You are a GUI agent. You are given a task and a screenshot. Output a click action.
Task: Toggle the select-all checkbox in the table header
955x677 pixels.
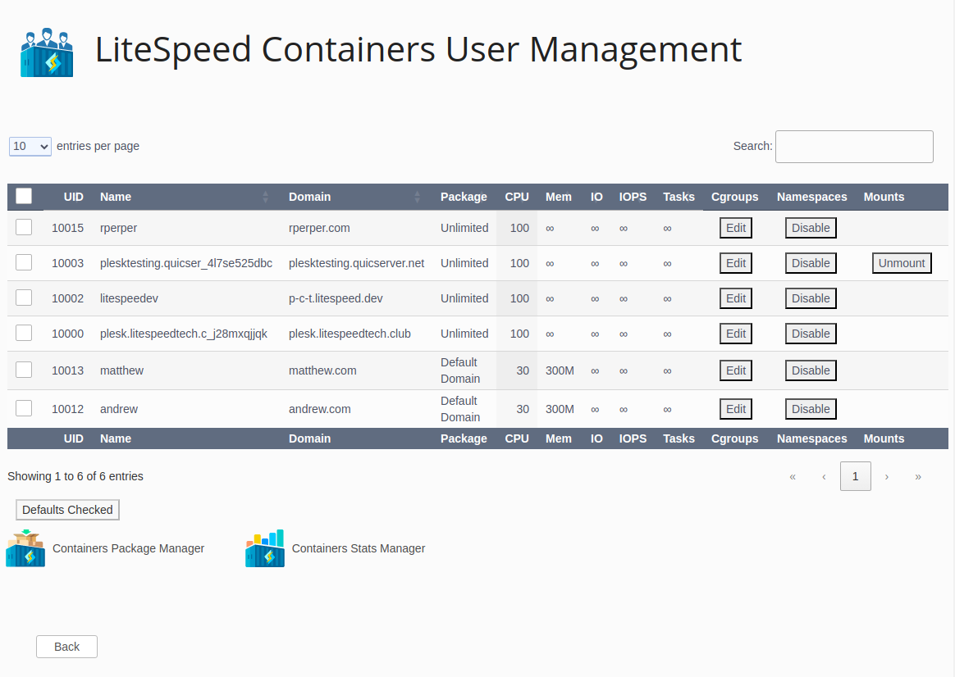tap(24, 196)
